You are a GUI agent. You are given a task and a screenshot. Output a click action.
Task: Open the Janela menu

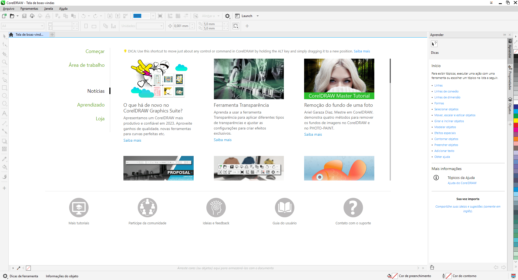click(x=49, y=9)
